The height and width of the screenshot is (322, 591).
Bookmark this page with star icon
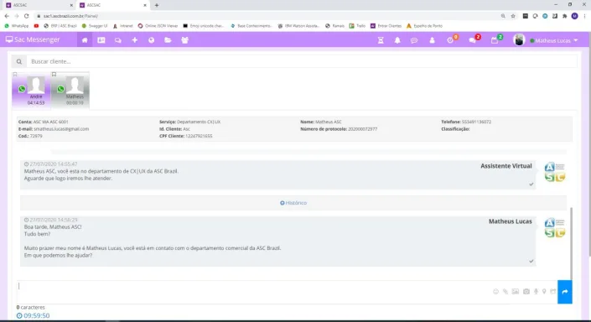tap(513, 16)
